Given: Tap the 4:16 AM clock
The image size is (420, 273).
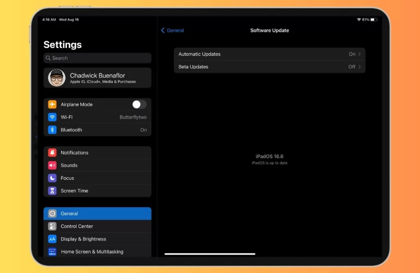Looking at the screenshot, I should (49, 20).
